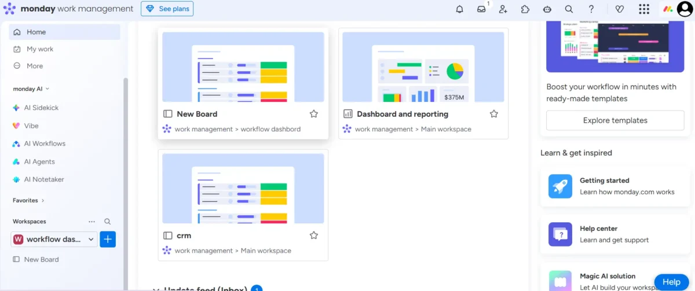Click the invite members icon
695x291 pixels.
[x=503, y=9]
